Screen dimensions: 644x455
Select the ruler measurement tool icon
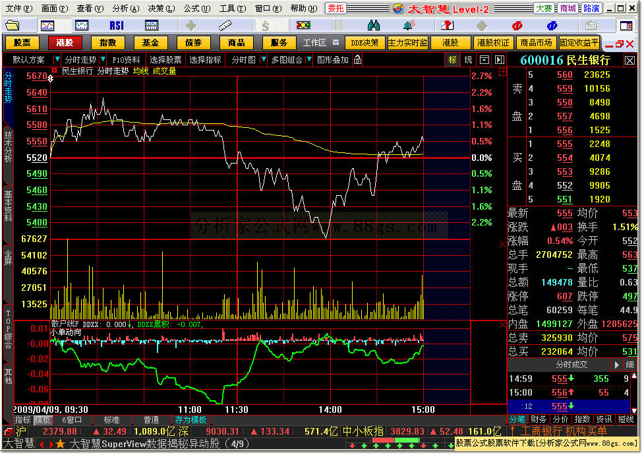click(225, 26)
